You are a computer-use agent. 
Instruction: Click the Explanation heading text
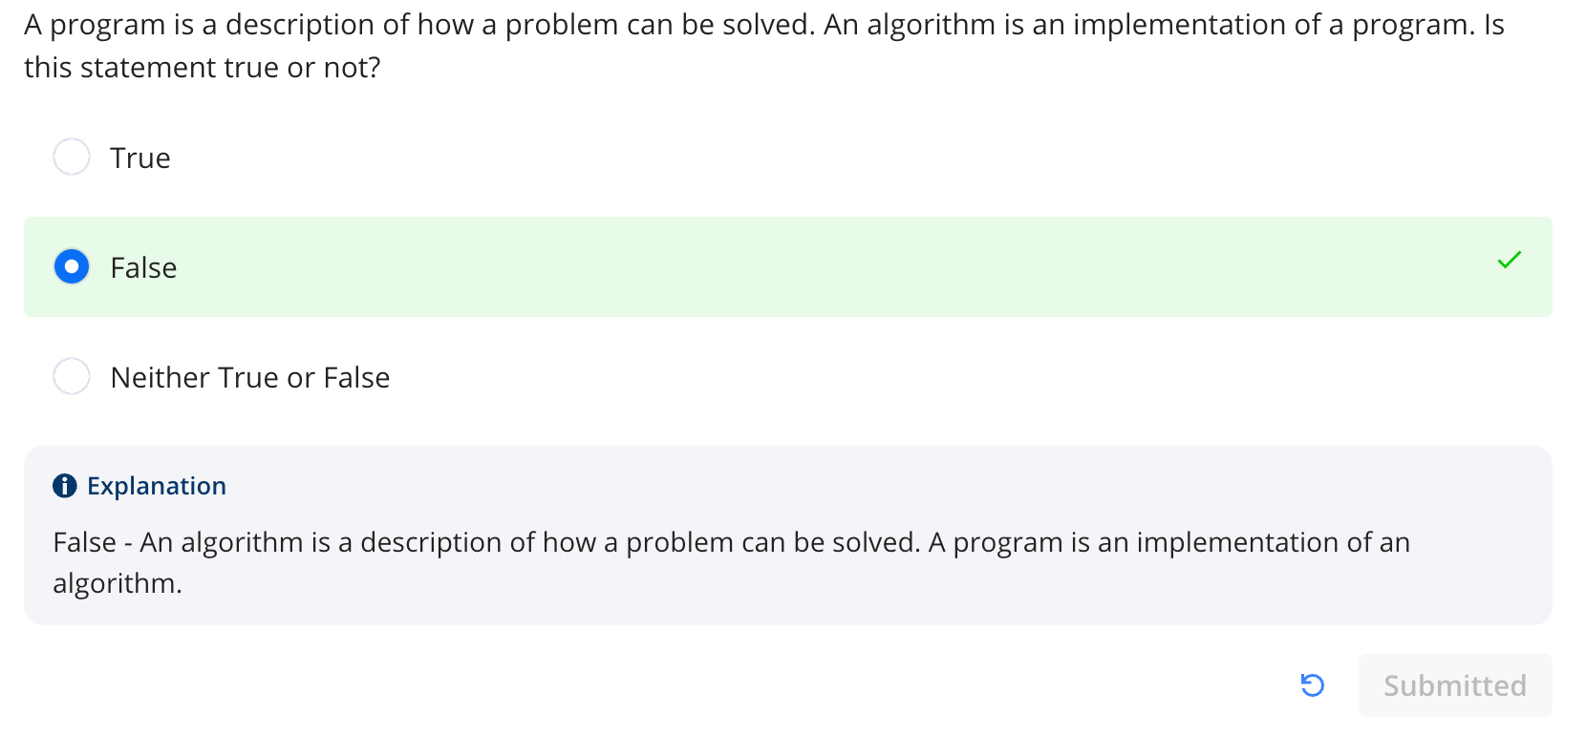pyautogui.click(x=157, y=486)
